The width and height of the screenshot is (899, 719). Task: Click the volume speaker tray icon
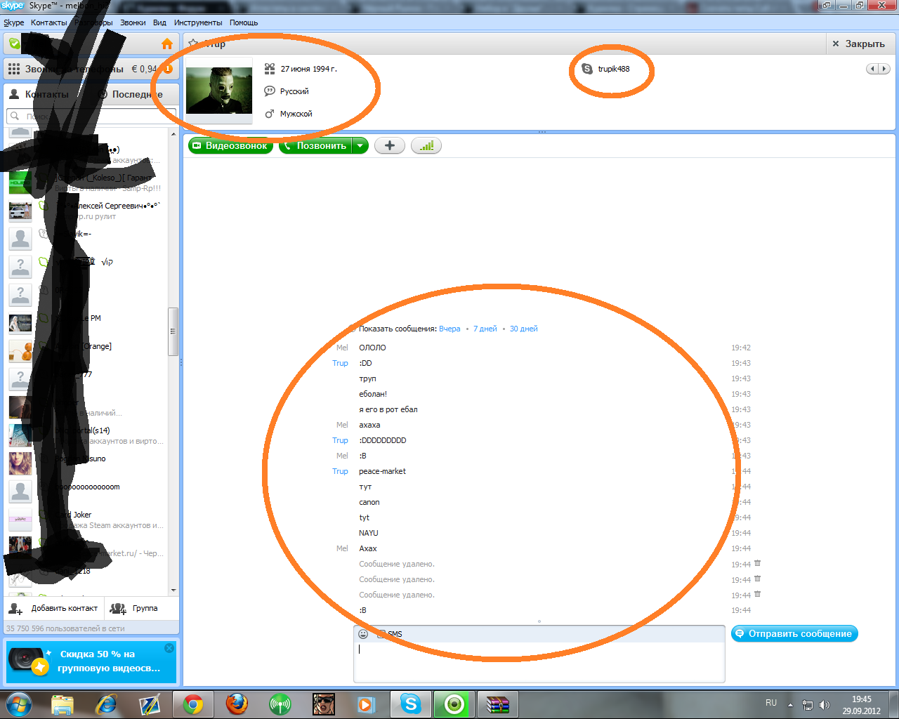[x=825, y=705]
